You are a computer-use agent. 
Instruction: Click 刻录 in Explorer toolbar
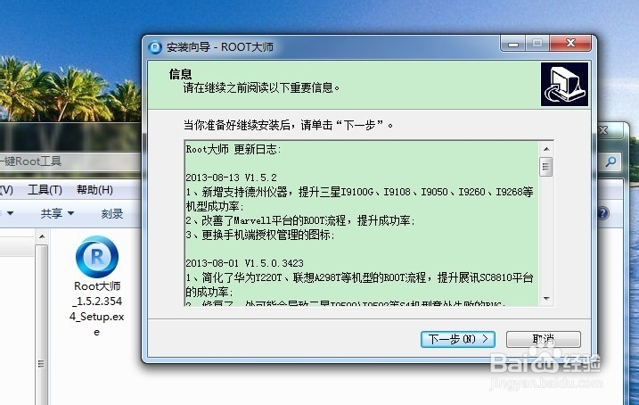(x=112, y=213)
